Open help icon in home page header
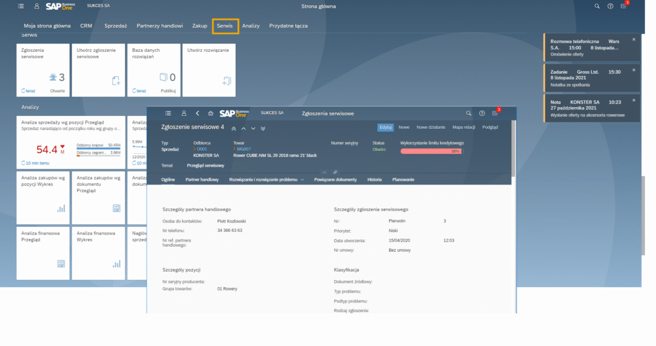Viewport: 656px width, 346px height. pos(611,6)
